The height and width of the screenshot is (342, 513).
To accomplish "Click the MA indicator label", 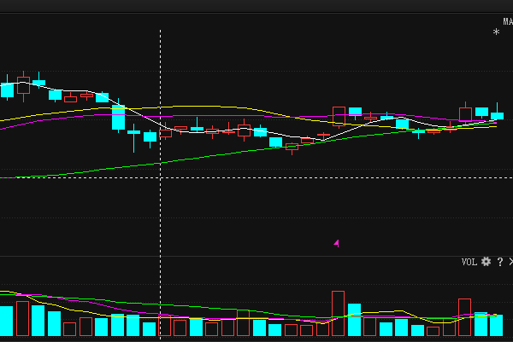I will pyautogui.click(x=508, y=21).
